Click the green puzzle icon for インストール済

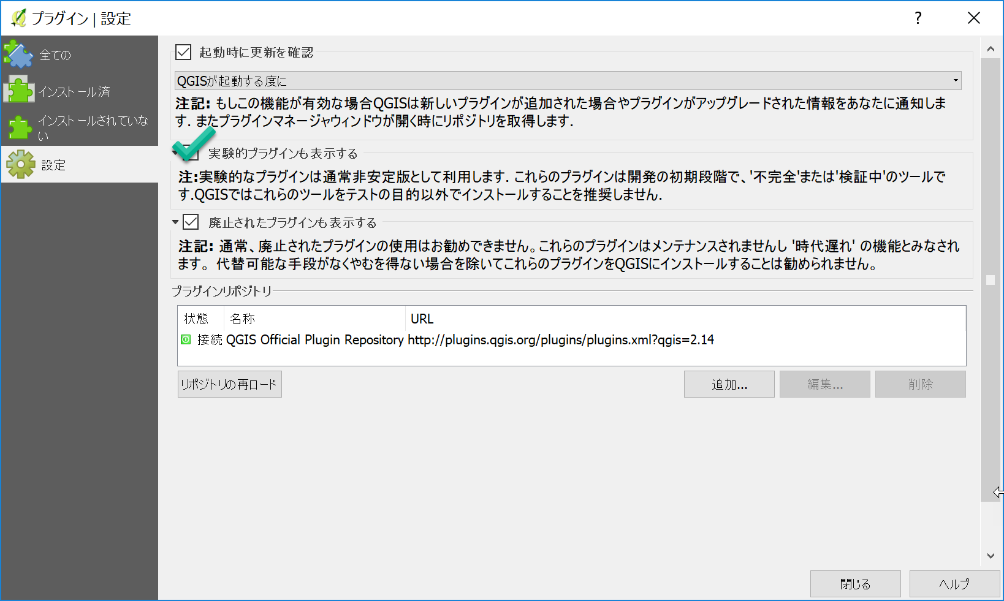pyautogui.click(x=18, y=91)
